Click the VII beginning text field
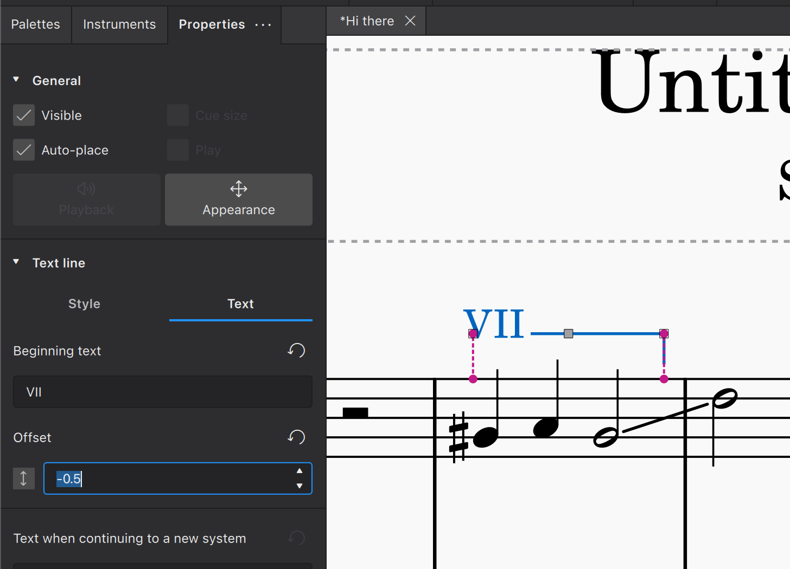The image size is (790, 569). [162, 391]
